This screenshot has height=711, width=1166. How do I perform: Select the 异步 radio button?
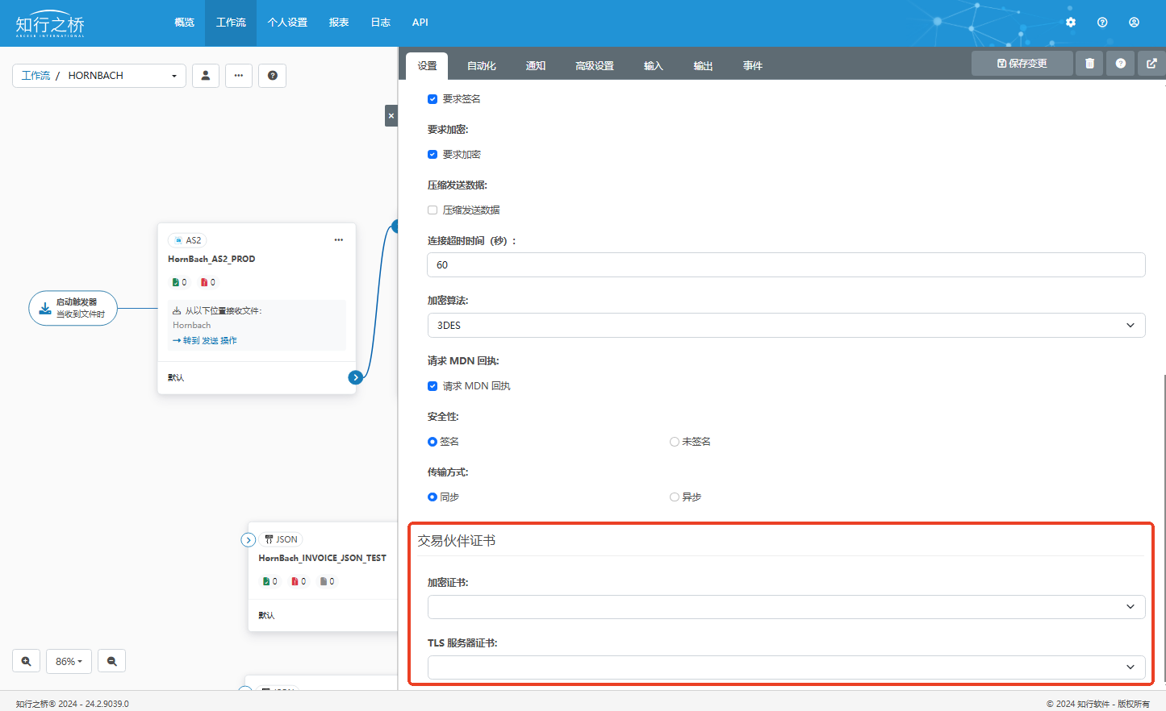click(x=675, y=497)
